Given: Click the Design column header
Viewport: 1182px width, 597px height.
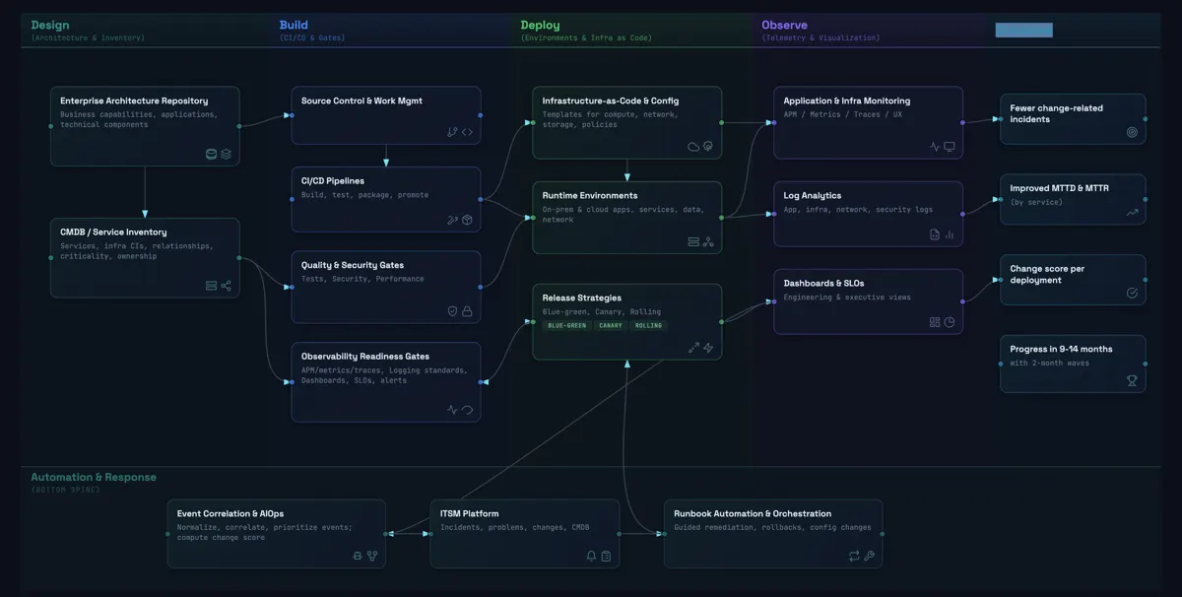Looking at the screenshot, I should click(50, 25).
